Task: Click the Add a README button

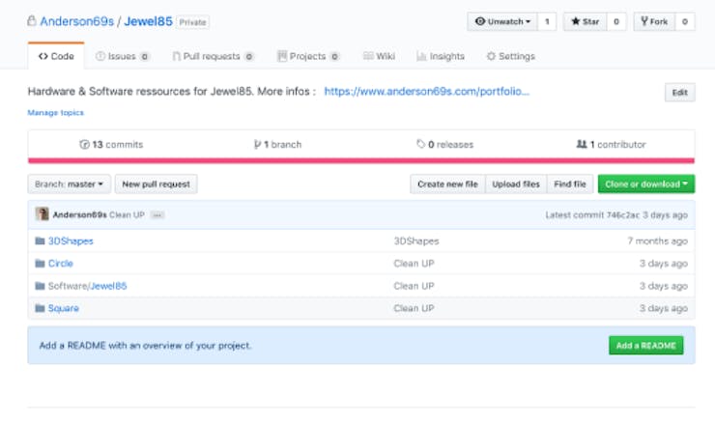Action: (x=646, y=346)
